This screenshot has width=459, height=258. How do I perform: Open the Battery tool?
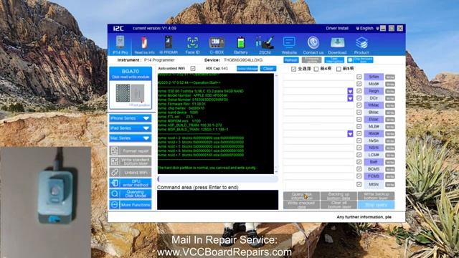(241, 44)
